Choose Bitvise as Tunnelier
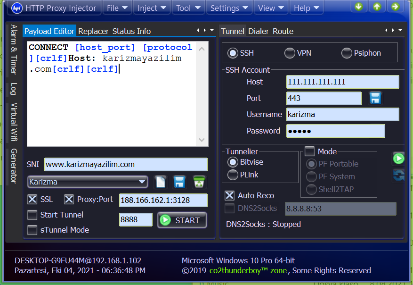Viewport: 413px width, 285px height. (233, 162)
